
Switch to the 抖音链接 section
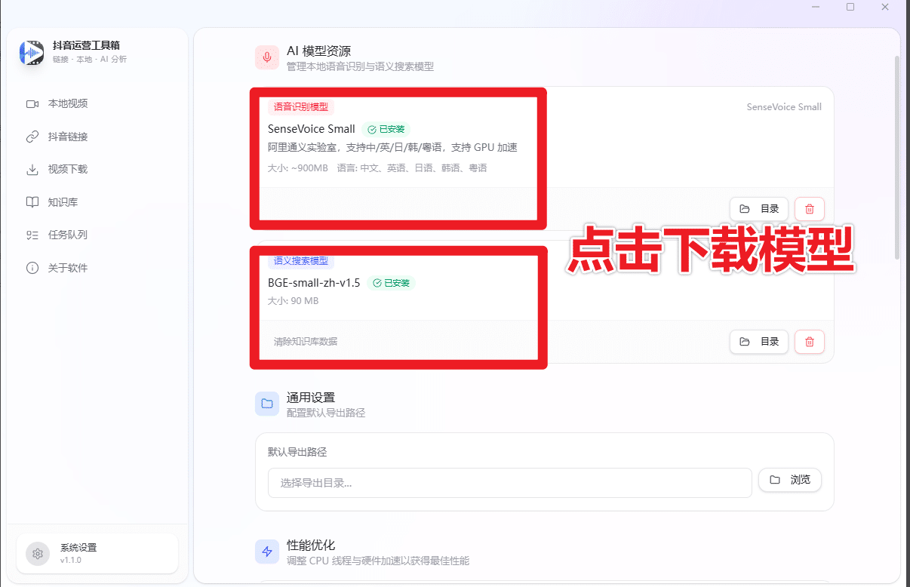click(68, 136)
